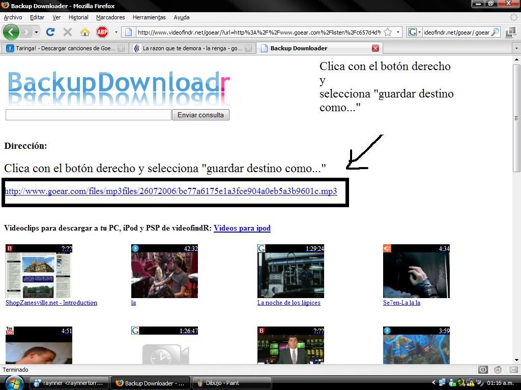
Task: Expand the URL bar history dropdown
Action: coord(398,32)
